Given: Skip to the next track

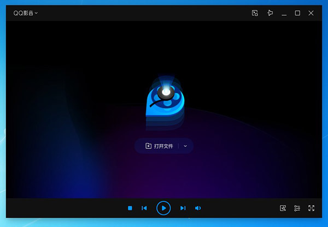Looking at the screenshot, I should pyautogui.click(x=183, y=208).
